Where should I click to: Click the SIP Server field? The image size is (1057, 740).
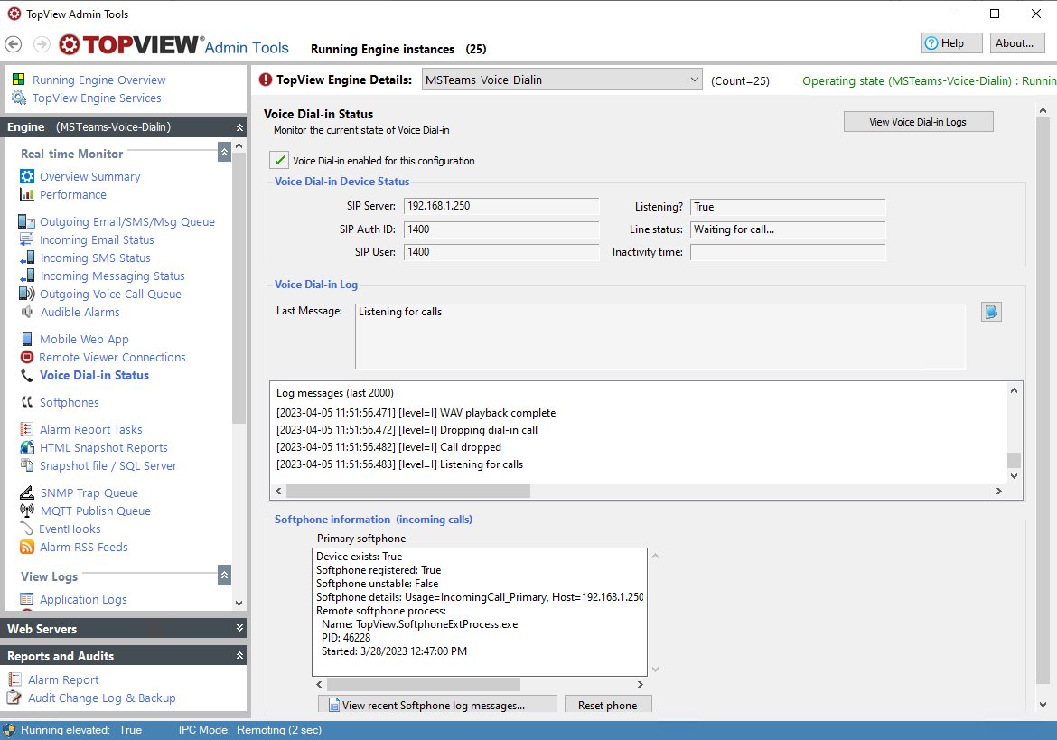click(x=501, y=206)
